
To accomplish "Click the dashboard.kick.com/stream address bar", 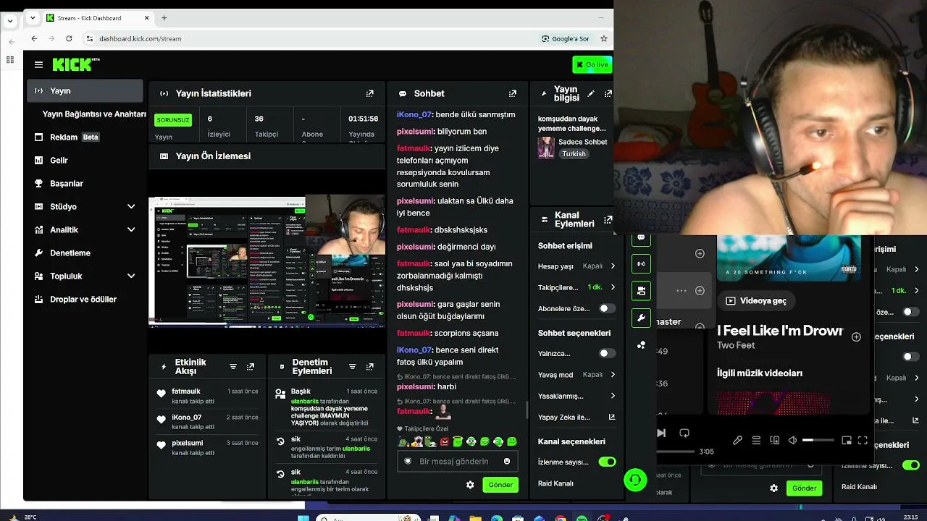I will tap(140, 38).
